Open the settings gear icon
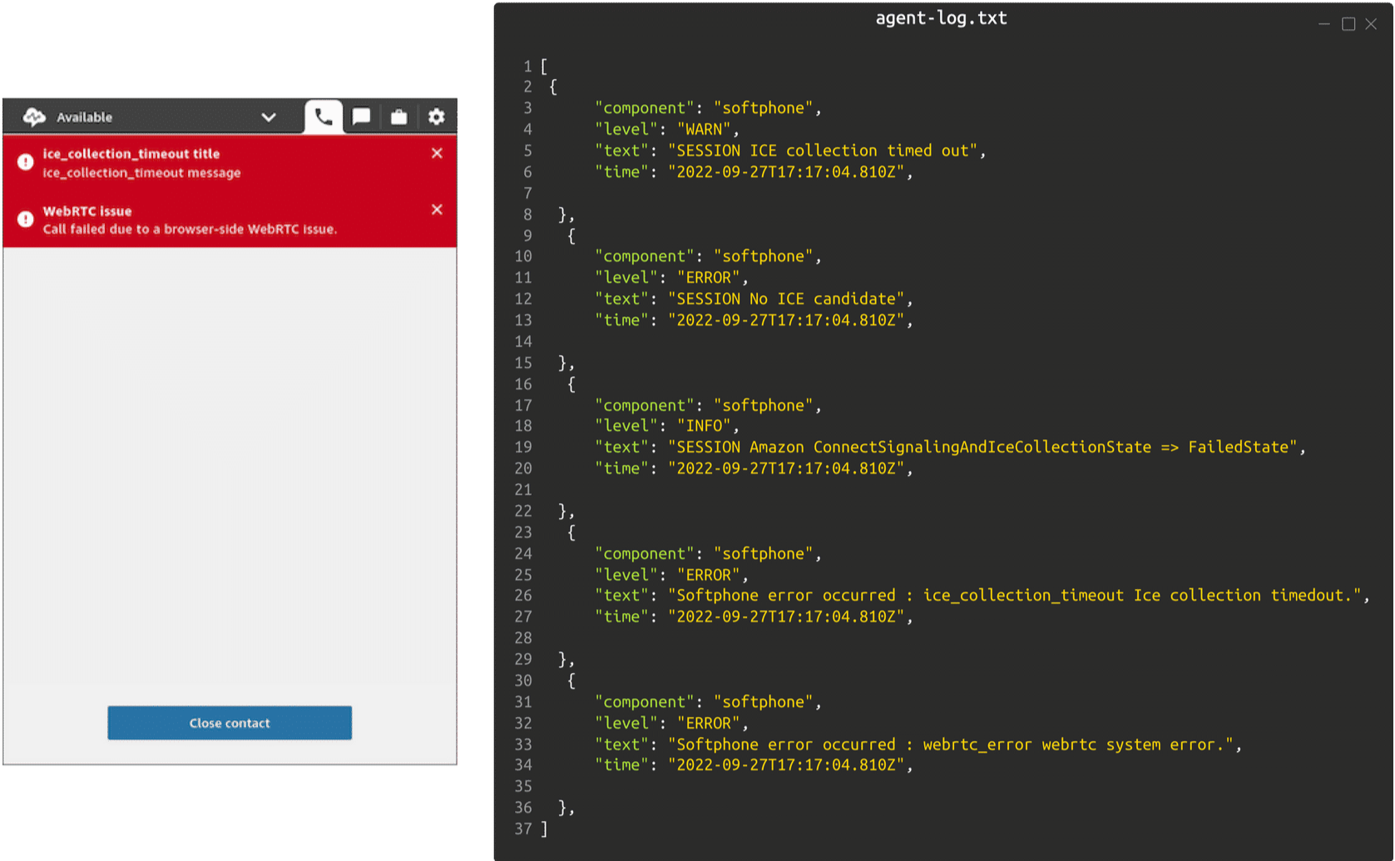 (x=437, y=117)
